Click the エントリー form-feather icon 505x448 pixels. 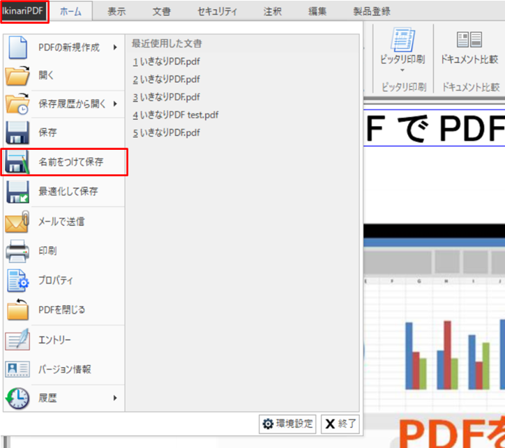coord(17,339)
